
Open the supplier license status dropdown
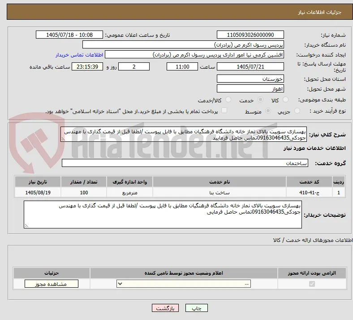tap(184, 284)
